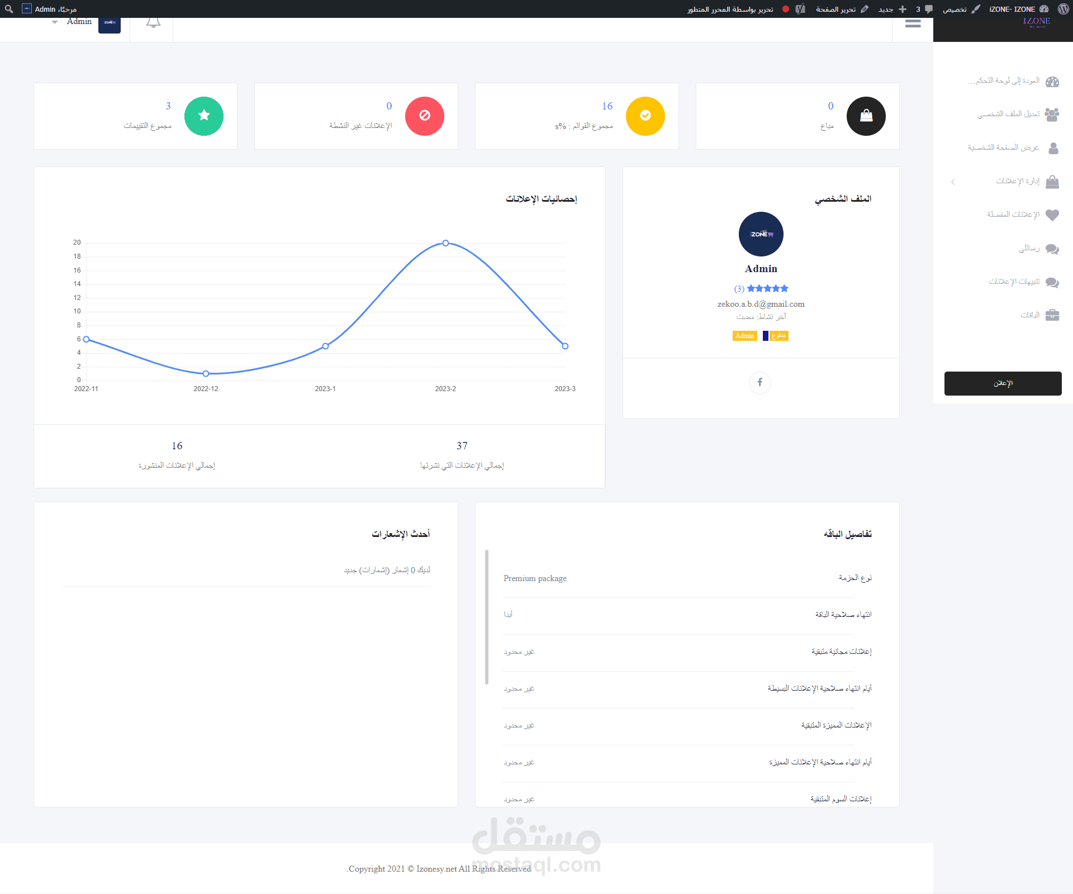Screen dimensions: 1073x894
Task: Click the notification bell icon
Action: 153,23
